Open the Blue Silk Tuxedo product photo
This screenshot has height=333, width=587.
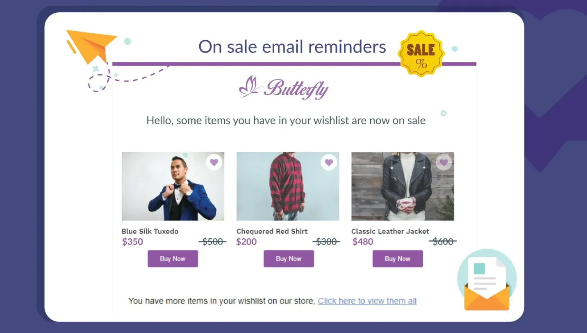173,187
